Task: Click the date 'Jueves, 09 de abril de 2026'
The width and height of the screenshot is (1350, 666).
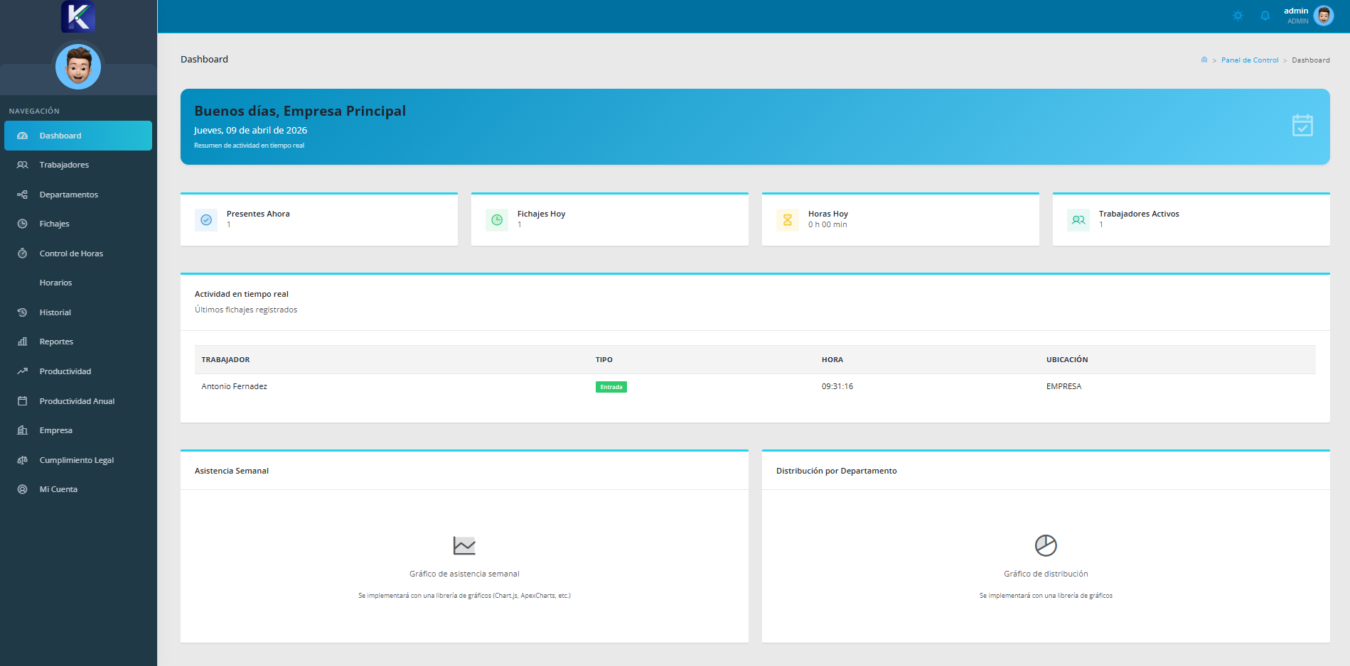Action: click(x=250, y=130)
